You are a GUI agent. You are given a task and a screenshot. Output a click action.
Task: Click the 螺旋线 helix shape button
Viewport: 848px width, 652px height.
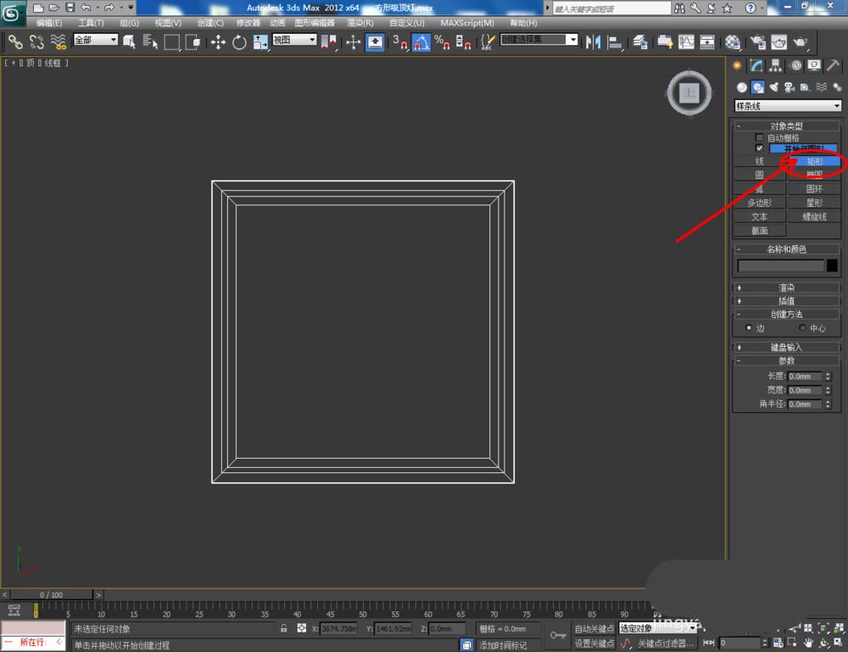click(814, 217)
